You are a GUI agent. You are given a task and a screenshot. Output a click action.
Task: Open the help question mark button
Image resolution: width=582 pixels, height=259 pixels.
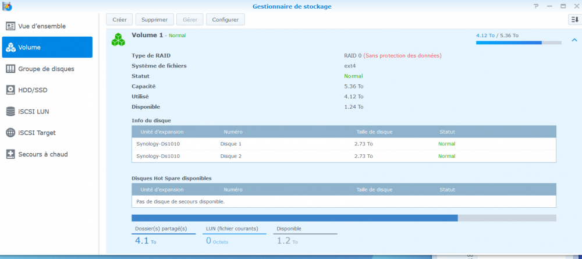pyautogui.click(x=535, y=6)
